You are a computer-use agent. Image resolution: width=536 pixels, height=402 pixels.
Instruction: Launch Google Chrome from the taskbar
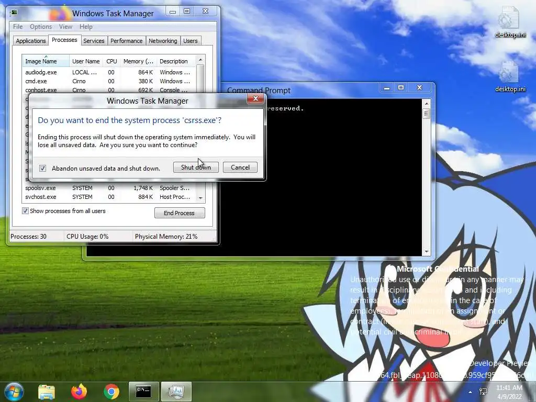click(x=111, y=392)
